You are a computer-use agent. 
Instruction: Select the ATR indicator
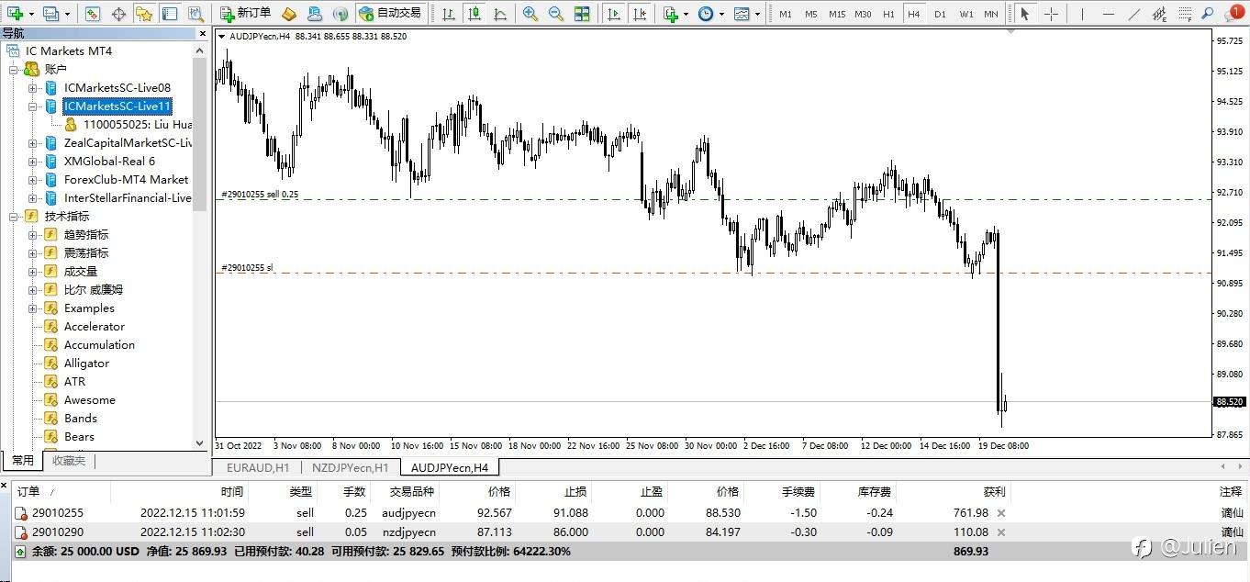tap(74, 382)
